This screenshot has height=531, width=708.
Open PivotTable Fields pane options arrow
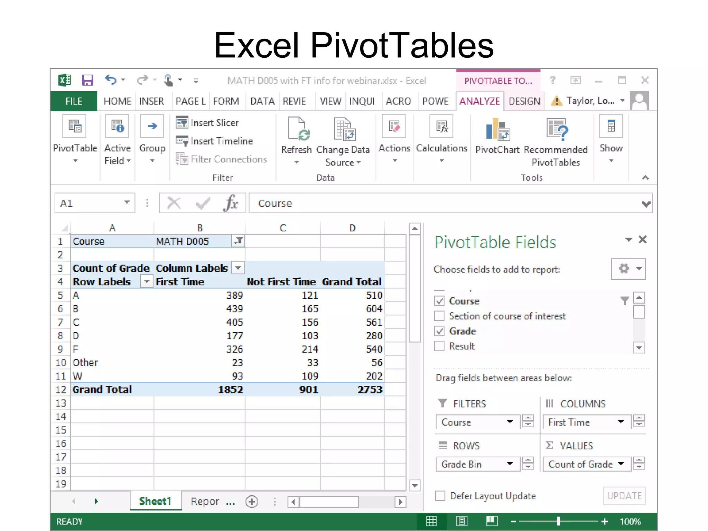(628, 240)
